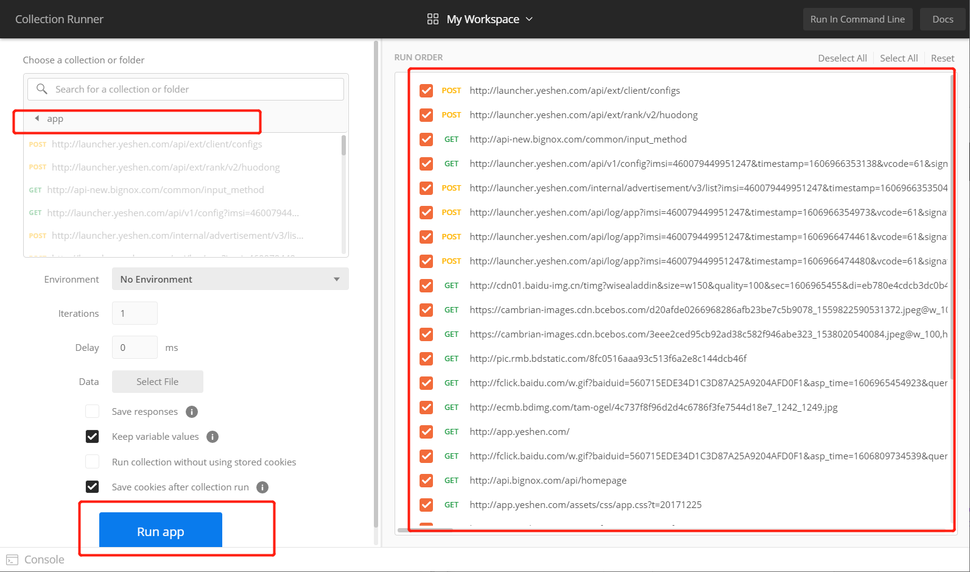
Task: Tick Run collection without using stored cookies
Action: pos(93,461)
